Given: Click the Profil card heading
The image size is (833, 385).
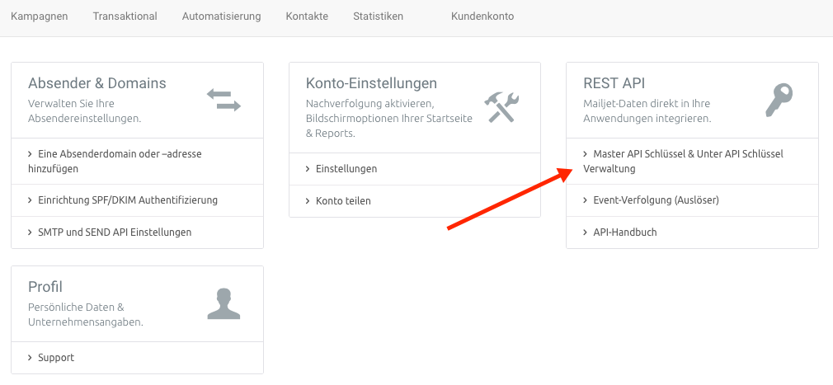Looking at the screenshot, I should coord(45,287).
